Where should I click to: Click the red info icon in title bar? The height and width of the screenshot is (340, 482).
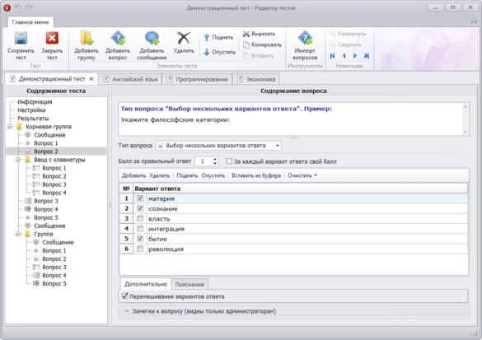click(7, 7)
